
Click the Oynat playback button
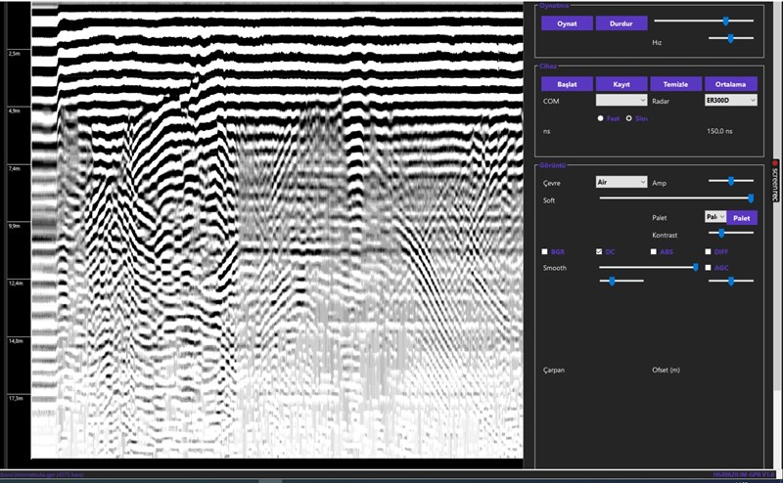[x=567, y=22]
